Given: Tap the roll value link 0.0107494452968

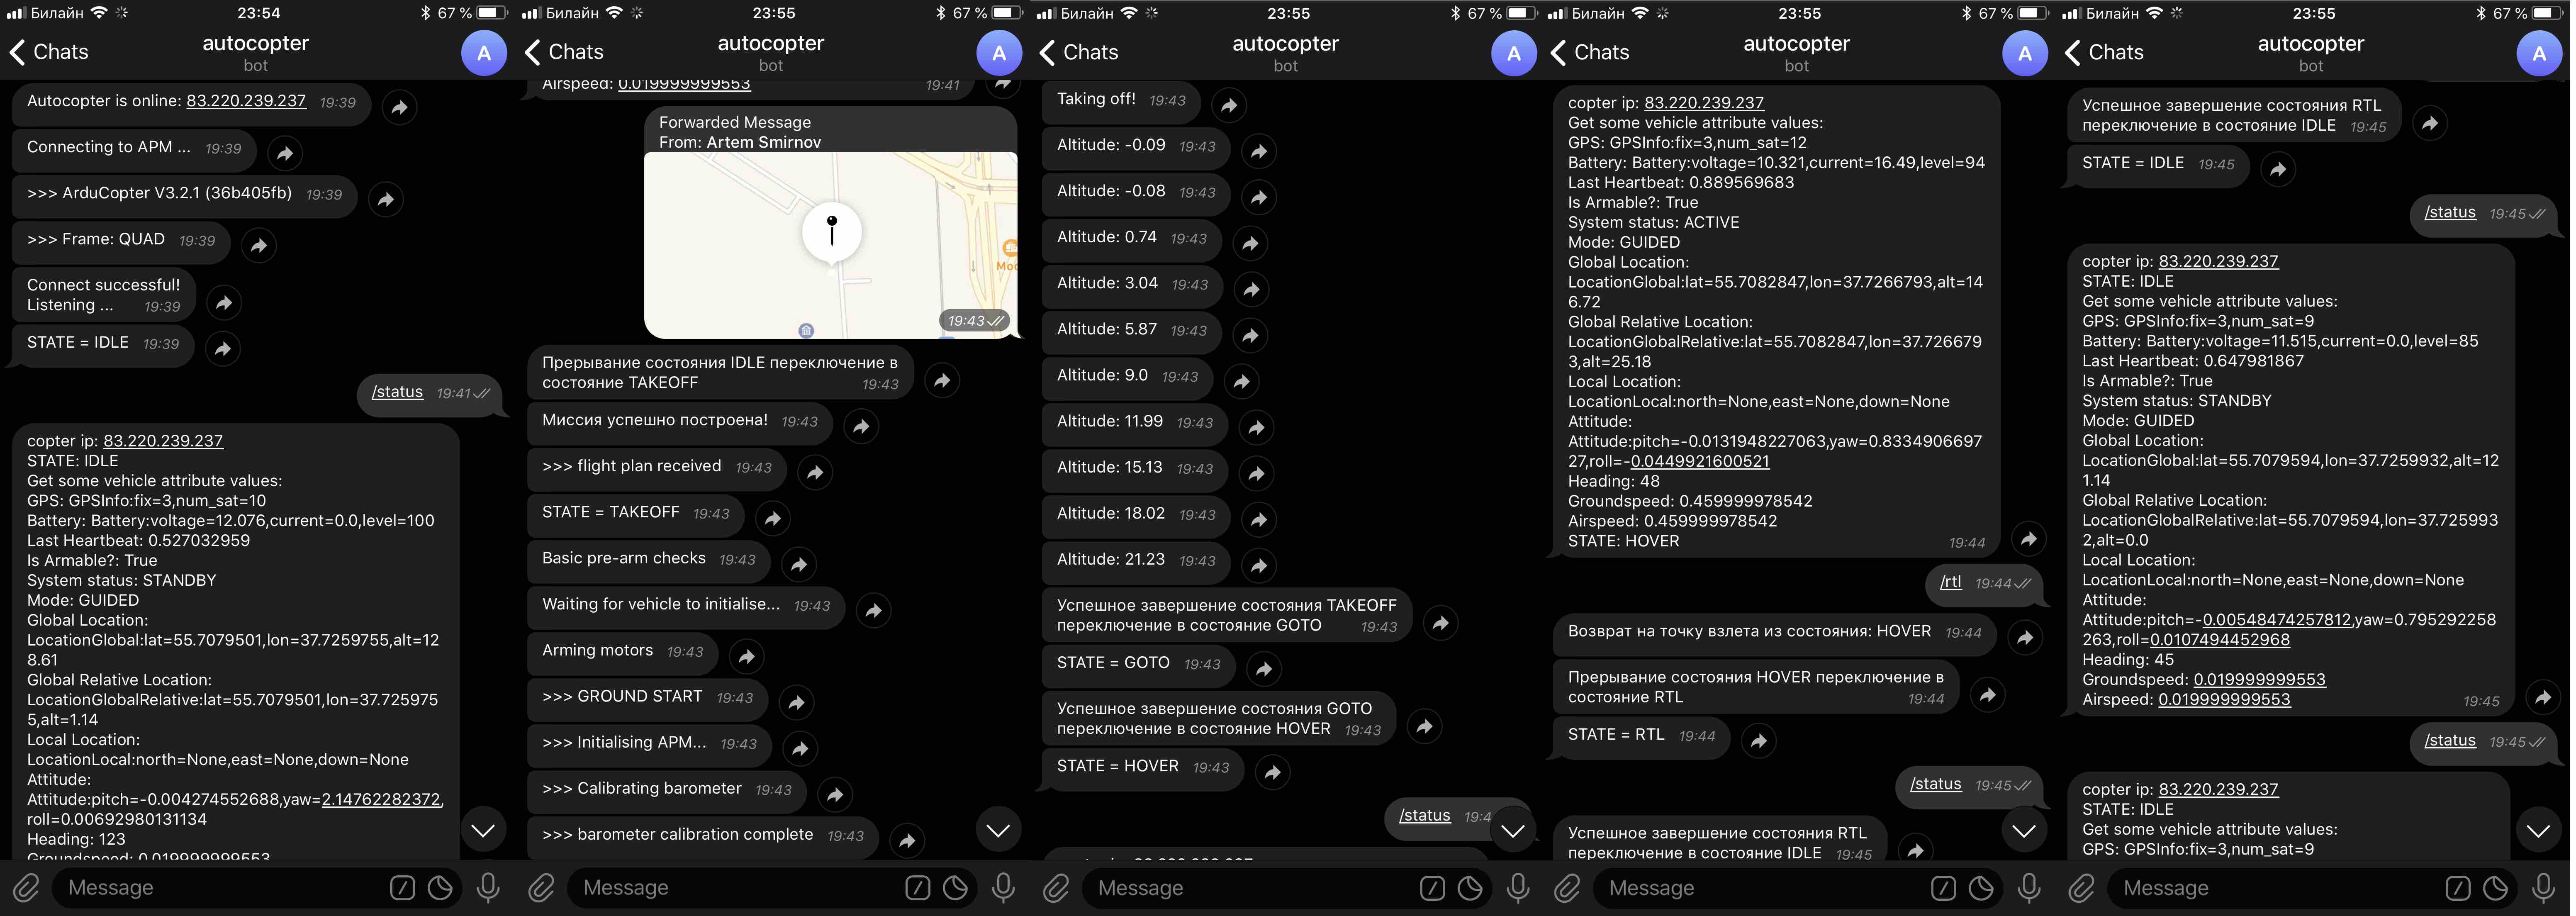Looking at the screenshot, I should coord(2220,640).
